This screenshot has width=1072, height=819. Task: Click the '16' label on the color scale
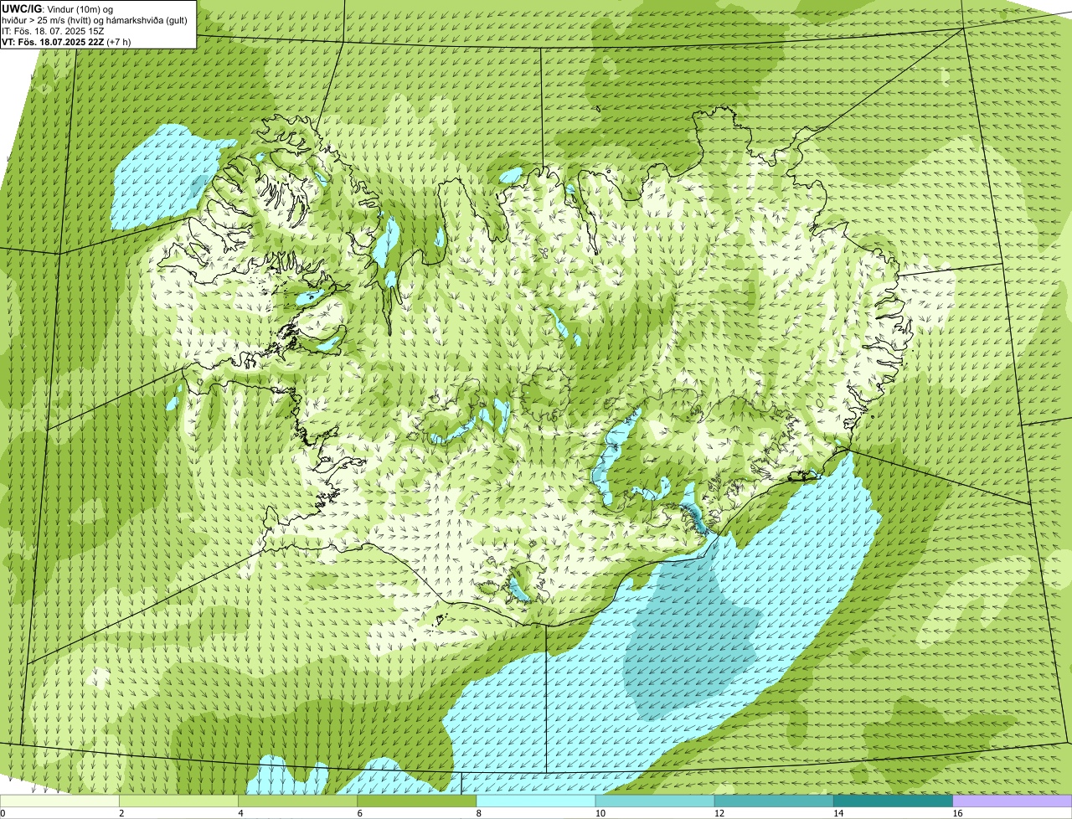click(956, 813)
